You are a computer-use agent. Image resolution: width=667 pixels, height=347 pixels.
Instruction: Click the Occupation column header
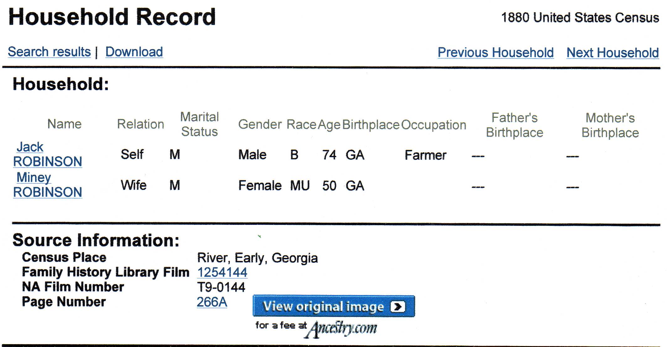click(433, 125)
